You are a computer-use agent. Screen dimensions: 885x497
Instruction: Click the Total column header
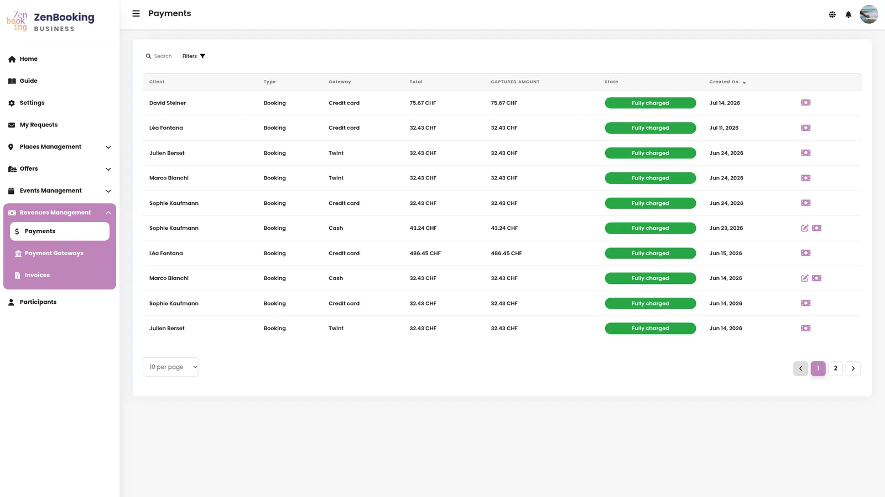416,82
